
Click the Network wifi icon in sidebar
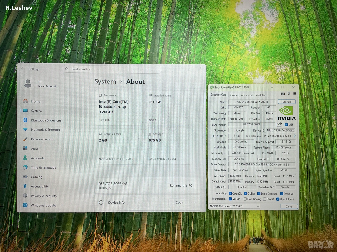[26, 129]
